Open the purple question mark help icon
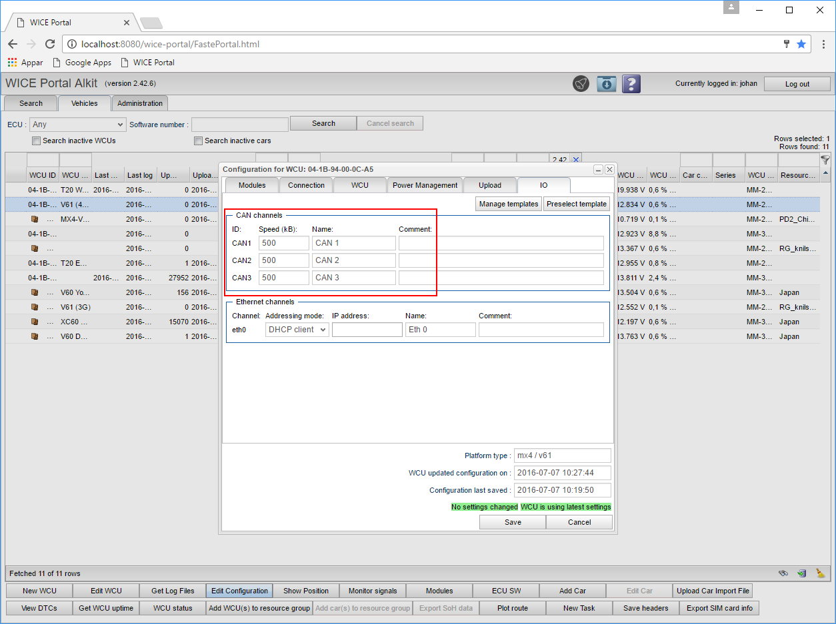This screenshot has height=624, width=836. pyautogui.click(x=631, y=84)
